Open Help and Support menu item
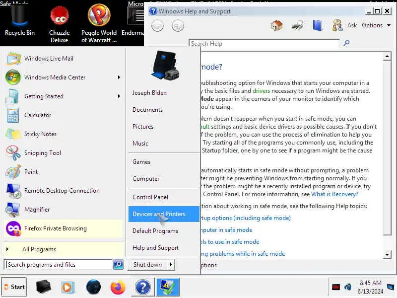Image resolution: width=397 pixels, height=298 pixels. (x=155, y=248)
